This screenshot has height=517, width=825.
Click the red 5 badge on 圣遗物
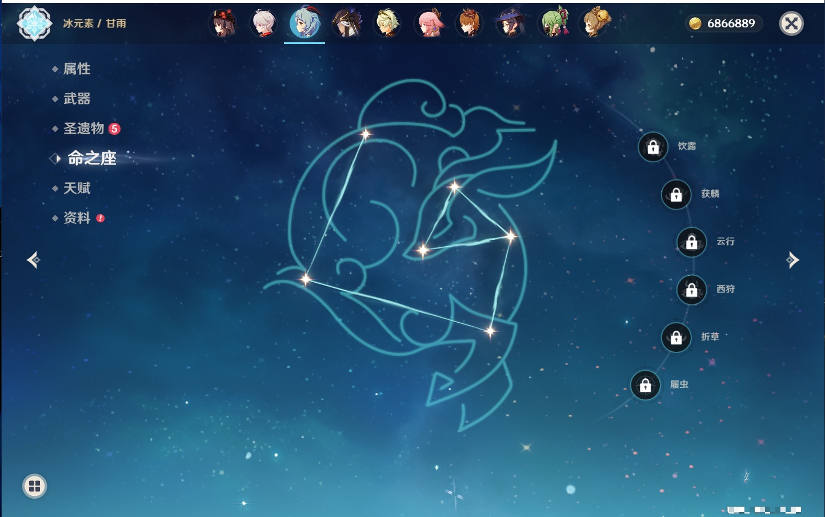coord(114,129)
